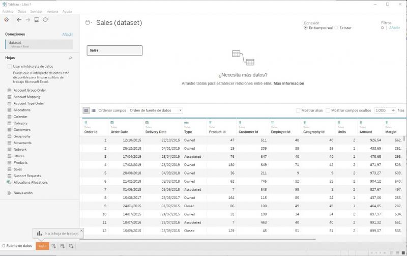Screen dimensions: 407x256
Task: Change the Order Date data type icon
Action: [x=112, y=122]
